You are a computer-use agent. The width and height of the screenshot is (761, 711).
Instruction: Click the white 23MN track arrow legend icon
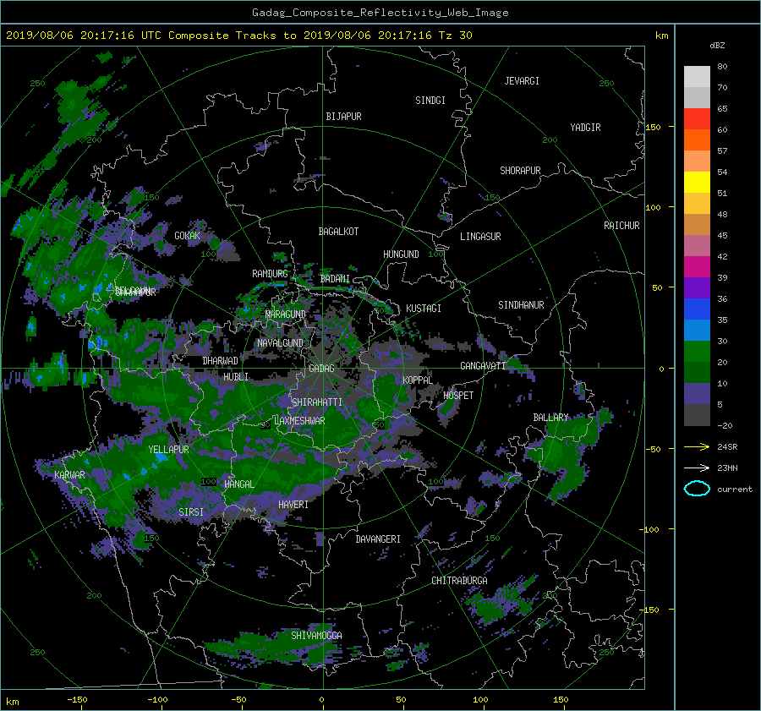coord(697,468)
